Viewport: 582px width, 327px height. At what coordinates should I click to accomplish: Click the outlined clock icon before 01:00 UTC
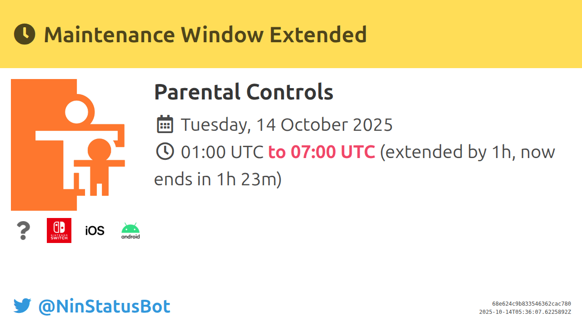coord(165,151)
